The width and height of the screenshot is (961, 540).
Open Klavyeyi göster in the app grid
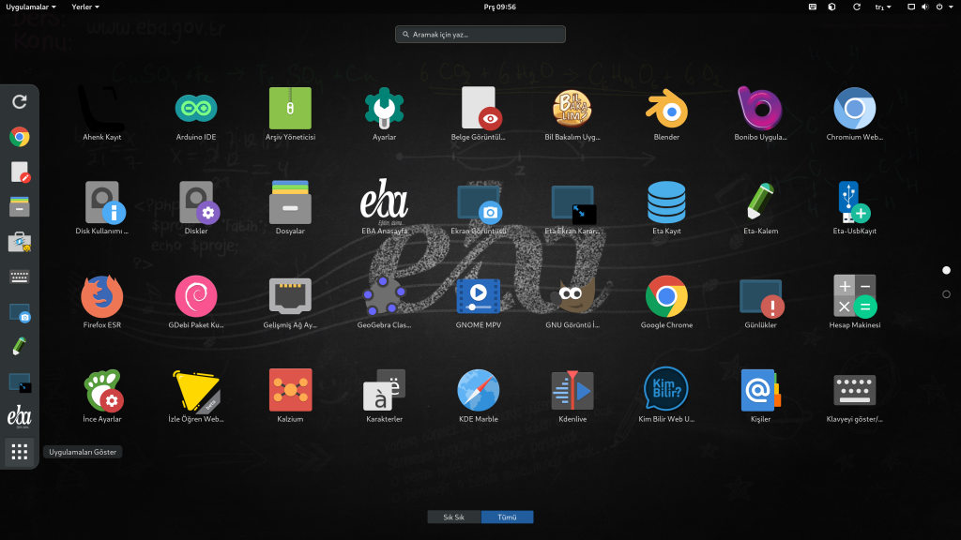point(854,397)
